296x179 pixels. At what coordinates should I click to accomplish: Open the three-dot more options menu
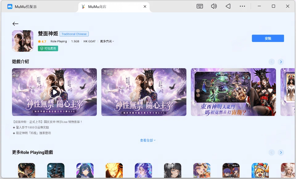[x=242, y=6]
